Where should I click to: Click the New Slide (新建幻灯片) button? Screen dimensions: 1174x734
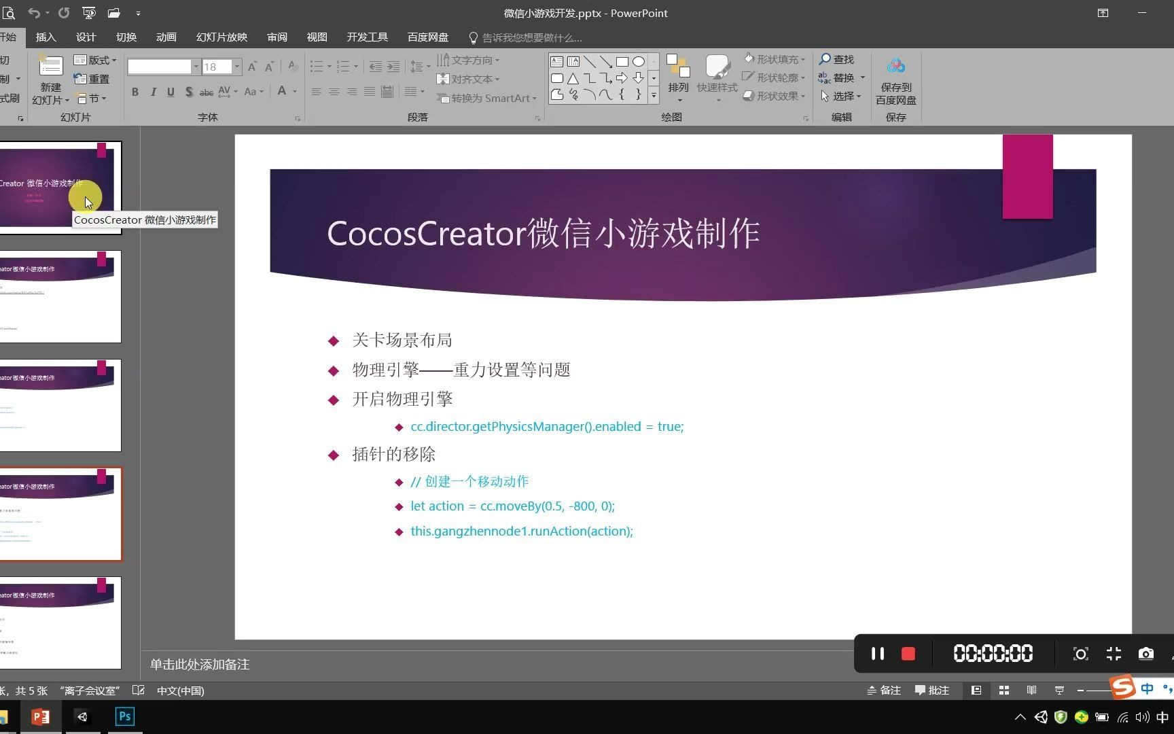51,80
